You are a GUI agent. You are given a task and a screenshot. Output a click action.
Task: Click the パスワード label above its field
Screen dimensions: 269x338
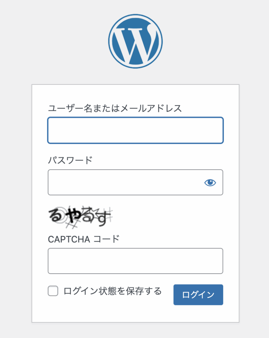point(70,160)
